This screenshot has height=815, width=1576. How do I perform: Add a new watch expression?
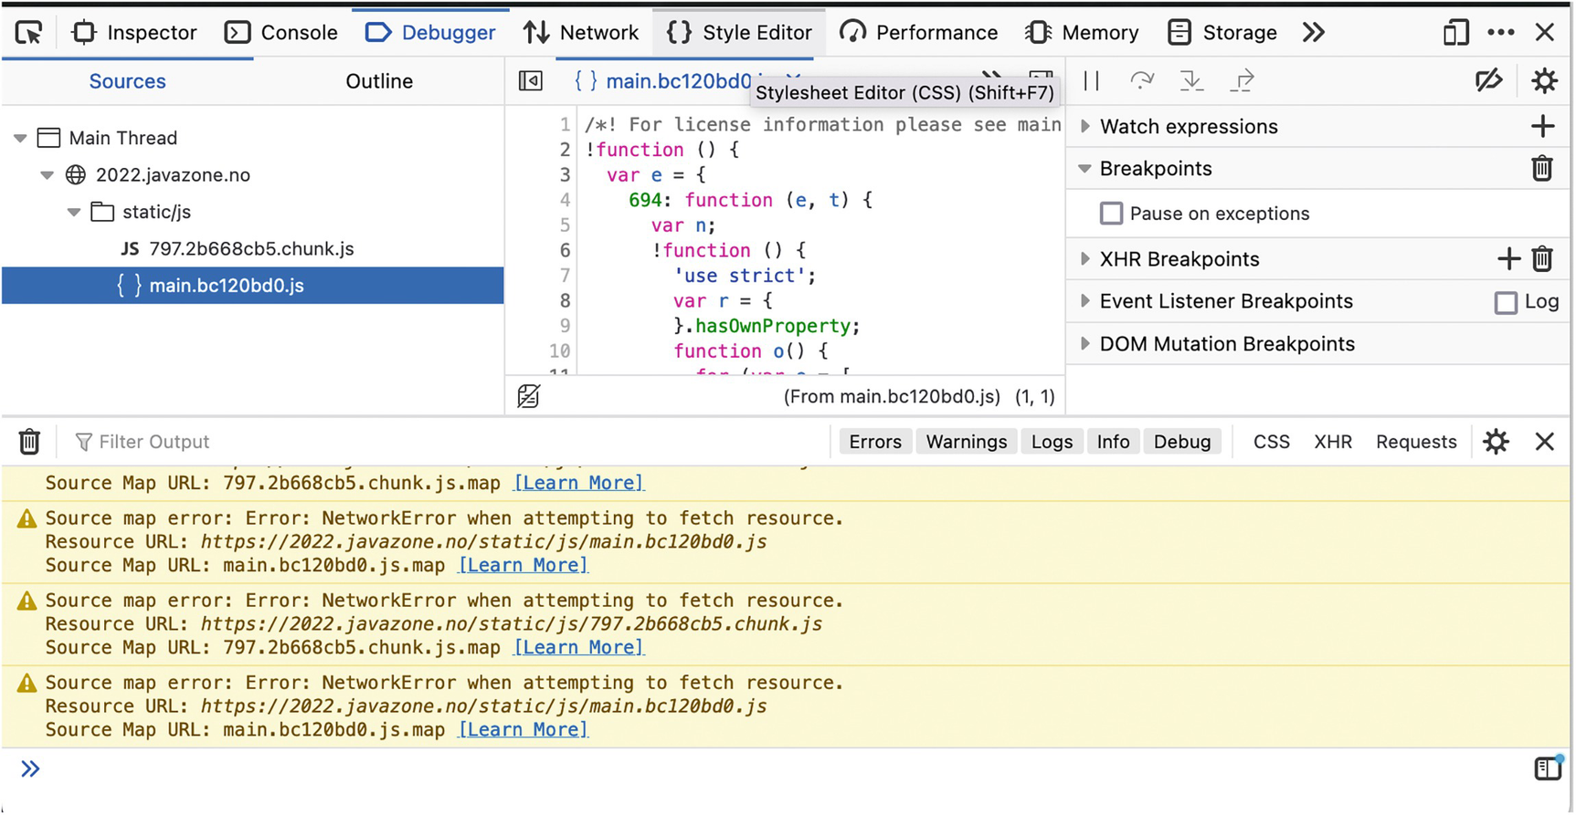tap(1542, 126)
